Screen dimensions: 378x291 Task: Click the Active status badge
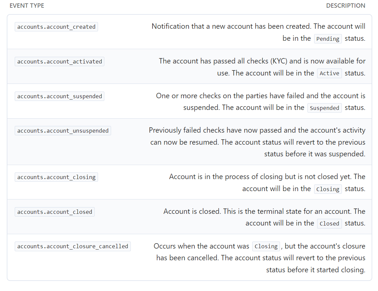(x=329, y=74)
